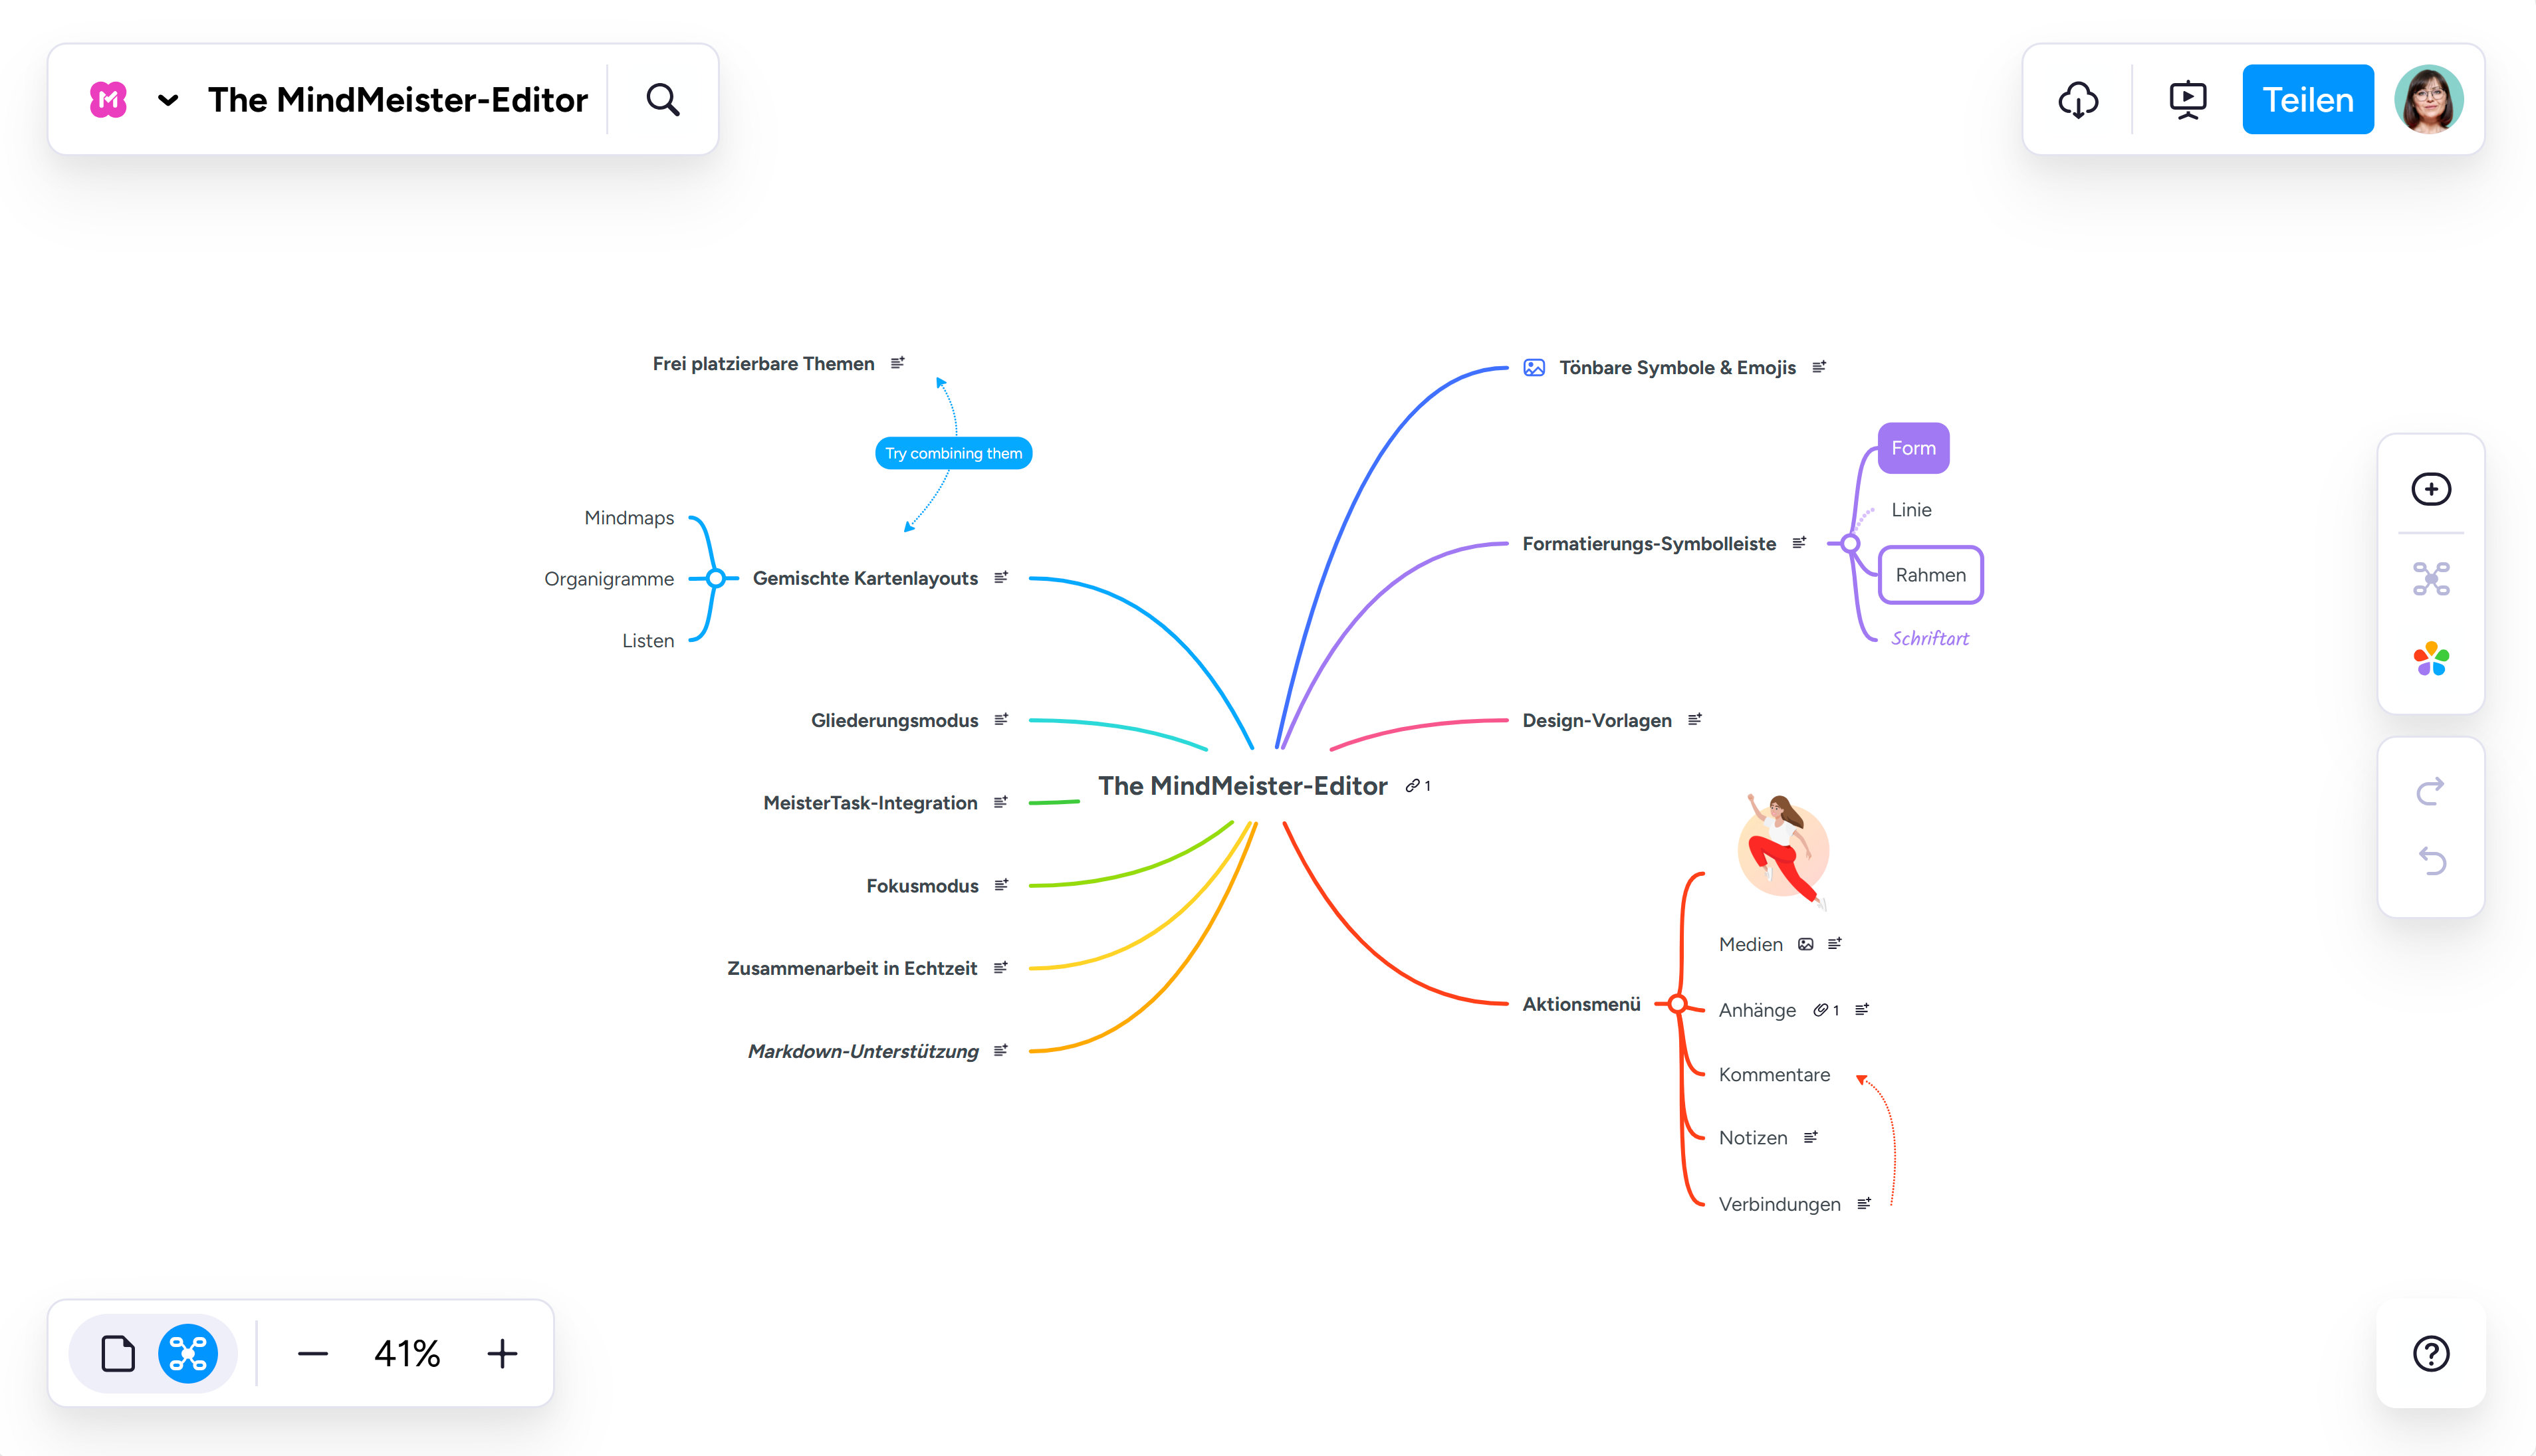Switch to outline document view
This screenshot has height=1456, width=2536.
[x=118, y=1353]
